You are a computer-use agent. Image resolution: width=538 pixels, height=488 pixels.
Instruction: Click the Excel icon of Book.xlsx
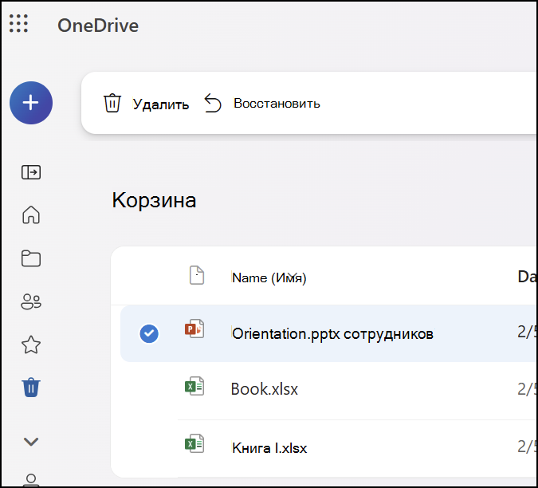coord(194,386)
